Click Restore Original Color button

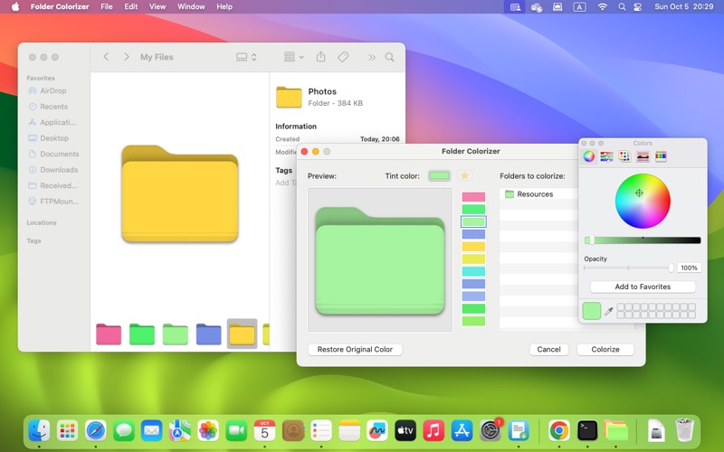point(355,349)
